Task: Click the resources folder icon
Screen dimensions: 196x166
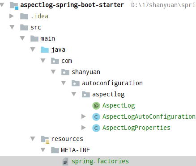Action: tap(45, 140)
